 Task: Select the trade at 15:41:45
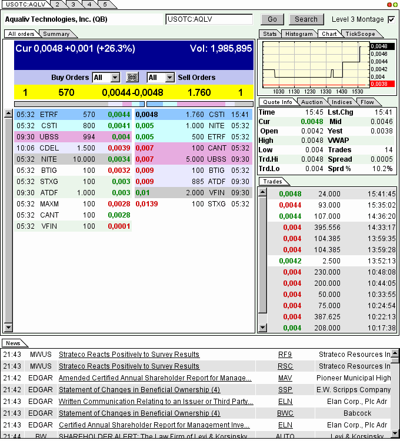click(x=332, y=194)
